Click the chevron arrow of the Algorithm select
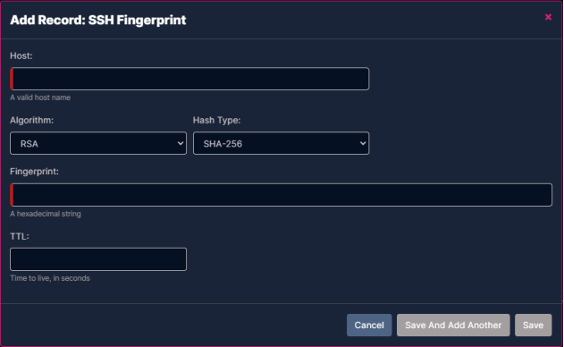This screenshot has width=564, height=347. [x=181, y=143]
